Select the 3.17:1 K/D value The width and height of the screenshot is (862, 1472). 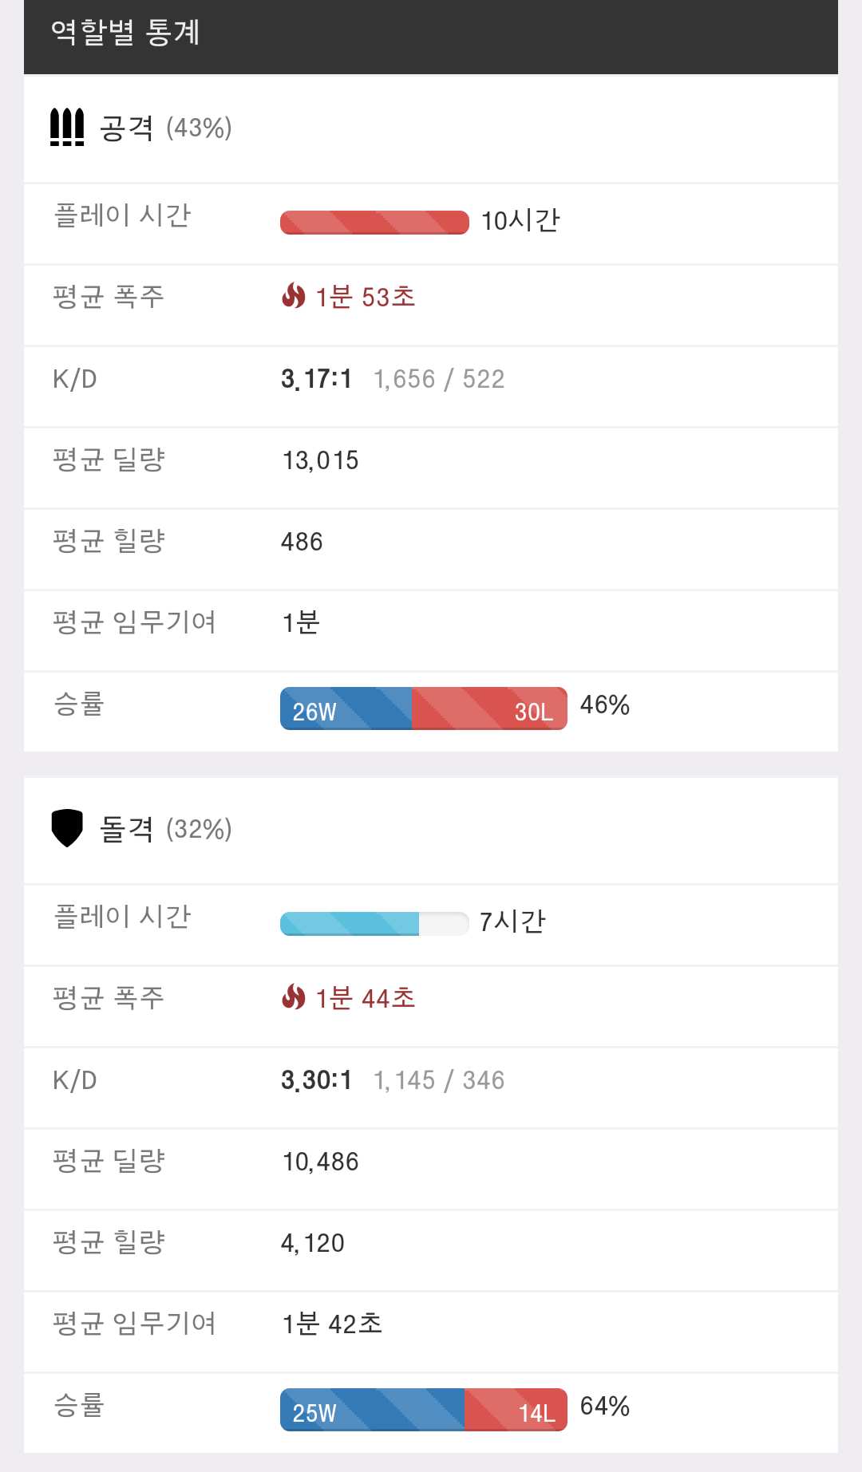(316, 379)
